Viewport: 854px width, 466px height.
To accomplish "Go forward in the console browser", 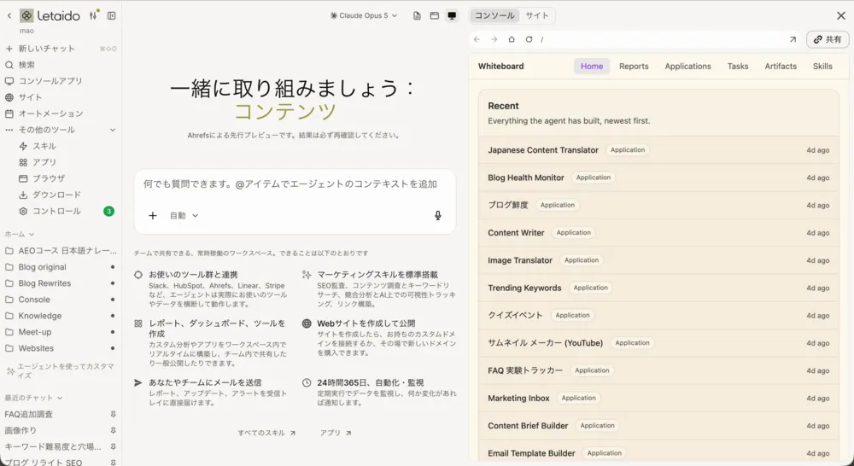I will click(x=494, y=39).
